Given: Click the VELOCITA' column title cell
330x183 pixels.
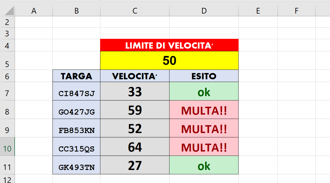Looking at the screenshot, I should (x=135, y=76).
